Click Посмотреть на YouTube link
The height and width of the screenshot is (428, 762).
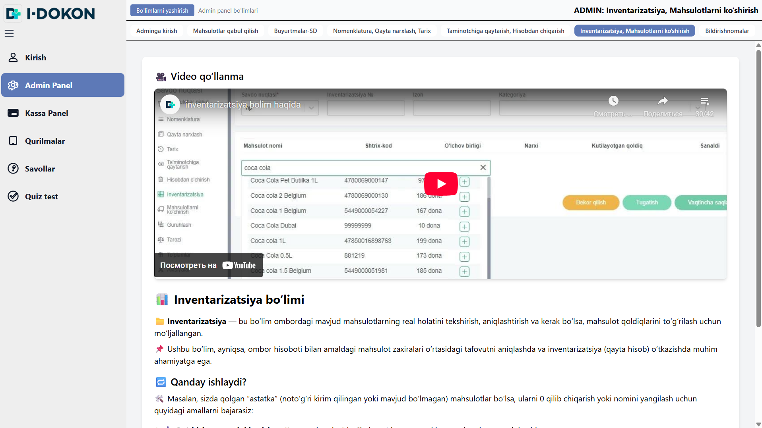coord(208,265)
